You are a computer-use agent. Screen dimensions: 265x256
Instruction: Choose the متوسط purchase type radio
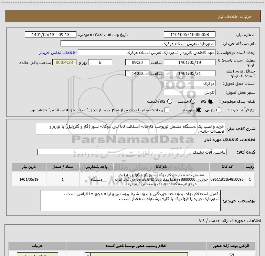(199, 110)
